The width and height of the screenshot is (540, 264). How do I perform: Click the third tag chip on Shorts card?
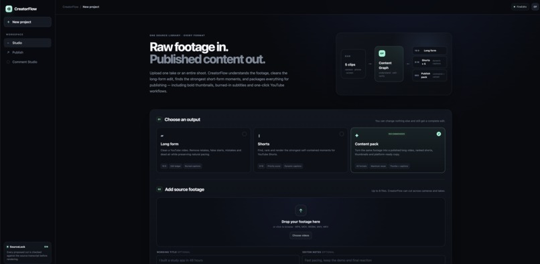click(x=293, y=166)
